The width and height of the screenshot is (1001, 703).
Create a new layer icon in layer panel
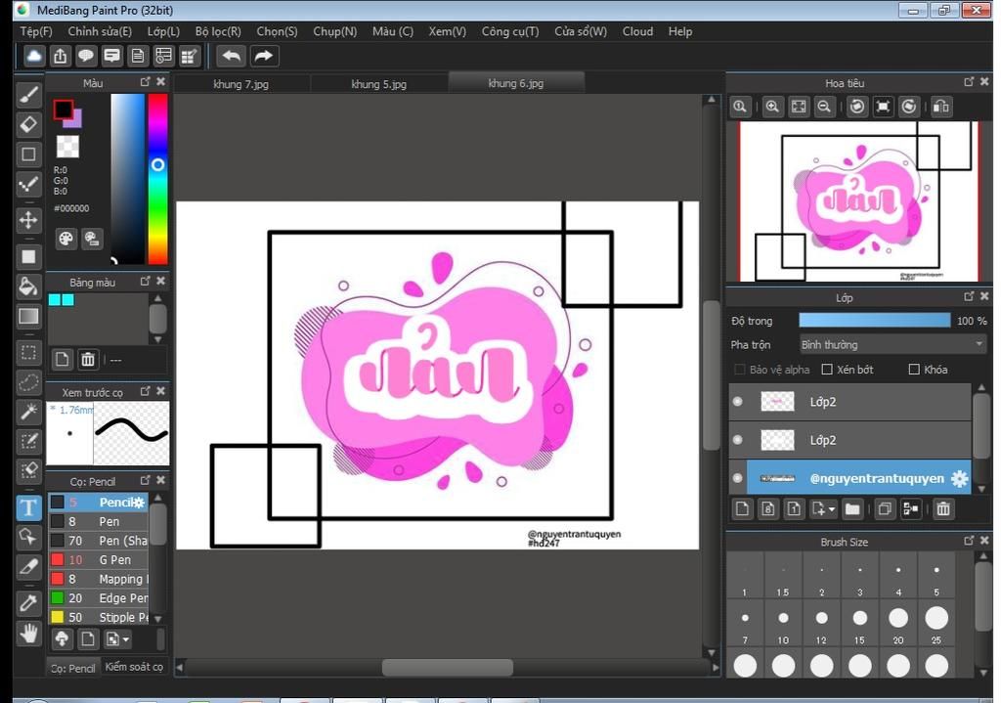click(x=742, y=508)
